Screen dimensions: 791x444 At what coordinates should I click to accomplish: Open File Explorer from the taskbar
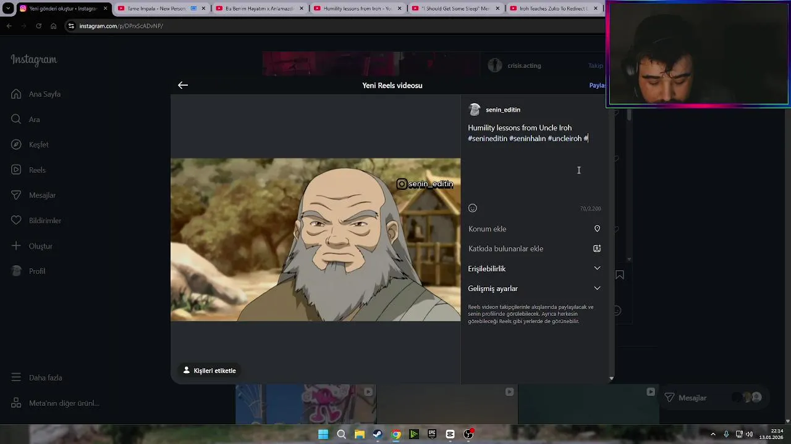360,434
